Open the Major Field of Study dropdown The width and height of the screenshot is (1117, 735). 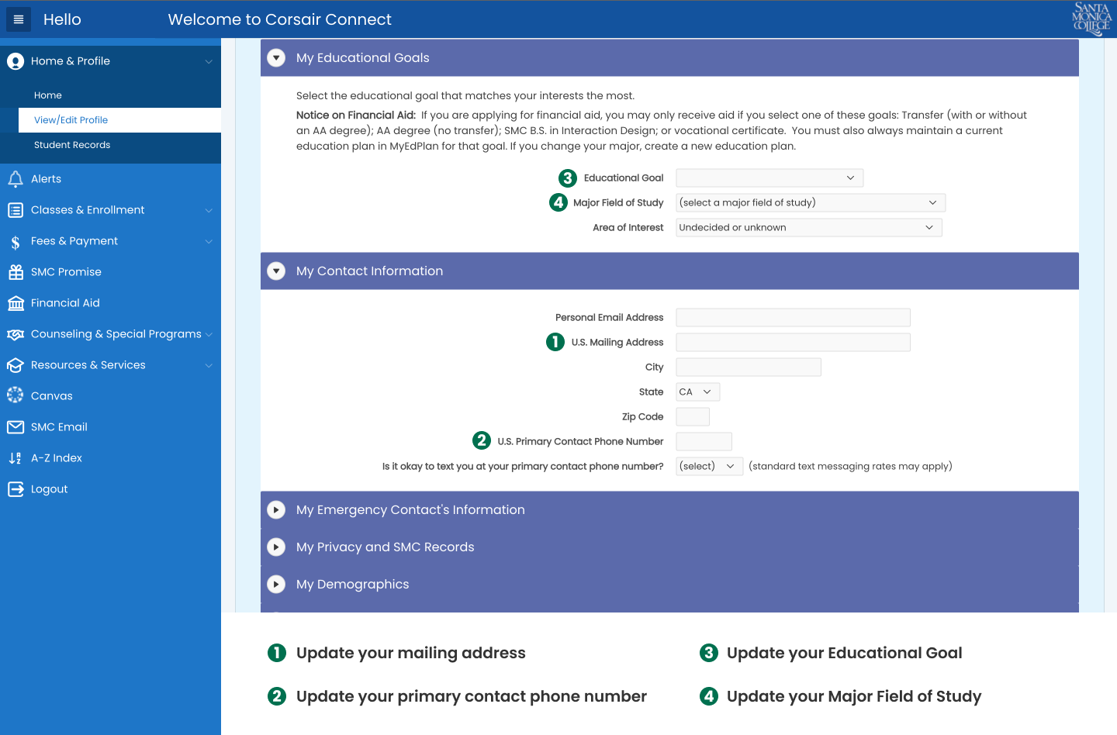[x=810, y=203]
